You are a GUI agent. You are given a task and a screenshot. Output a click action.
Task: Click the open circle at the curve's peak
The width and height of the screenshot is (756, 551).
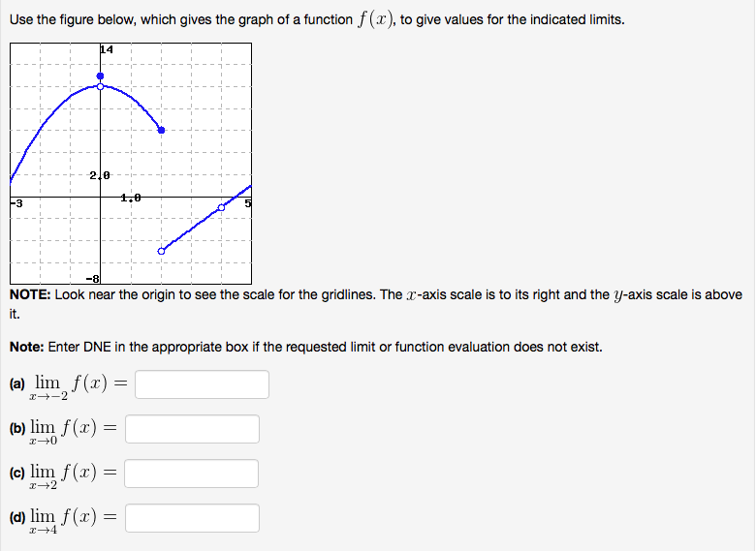[x=100, y=87]
